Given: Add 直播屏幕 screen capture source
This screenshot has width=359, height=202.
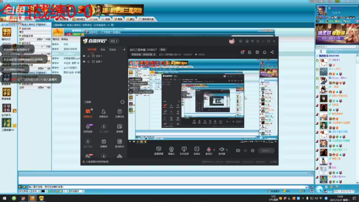Looking at the screenshot, I should click(159, 151).
